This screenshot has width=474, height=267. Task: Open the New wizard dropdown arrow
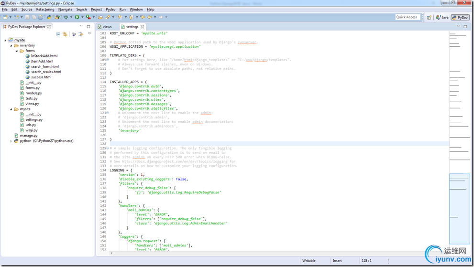[10, 17]
